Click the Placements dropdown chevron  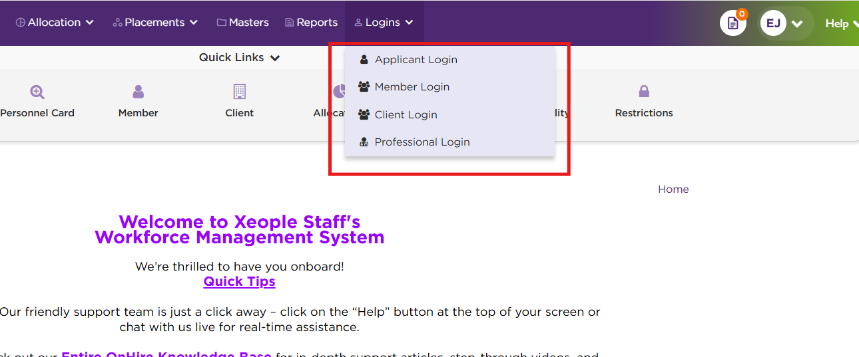(194, 23)
